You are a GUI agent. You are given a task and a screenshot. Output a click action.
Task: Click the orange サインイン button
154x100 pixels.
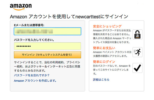pyautogui.click(x=48, y=55)
